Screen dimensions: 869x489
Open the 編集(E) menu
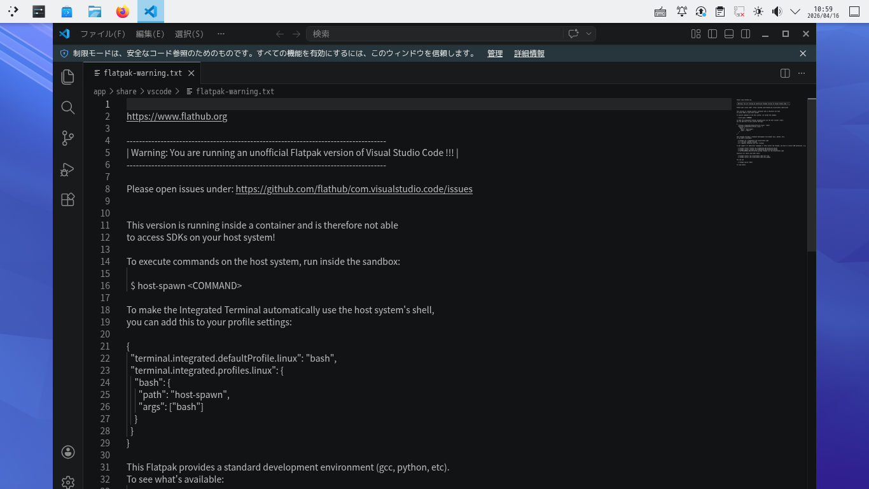click(150, 34)
